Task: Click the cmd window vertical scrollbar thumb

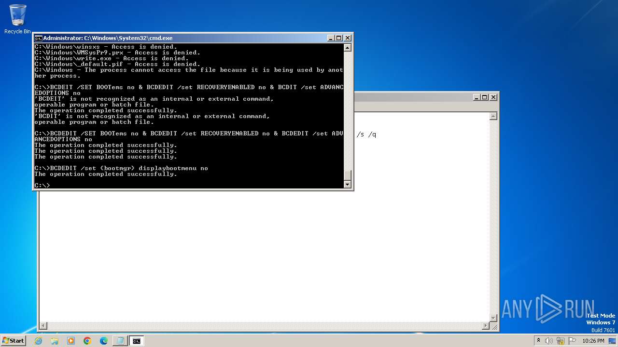Action: 347,175
